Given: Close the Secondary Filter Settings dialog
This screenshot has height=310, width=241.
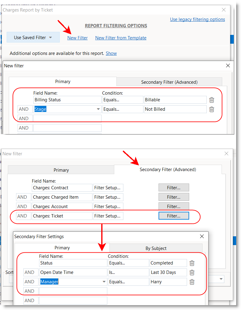Looking at the screenshot, I should 202,236.
